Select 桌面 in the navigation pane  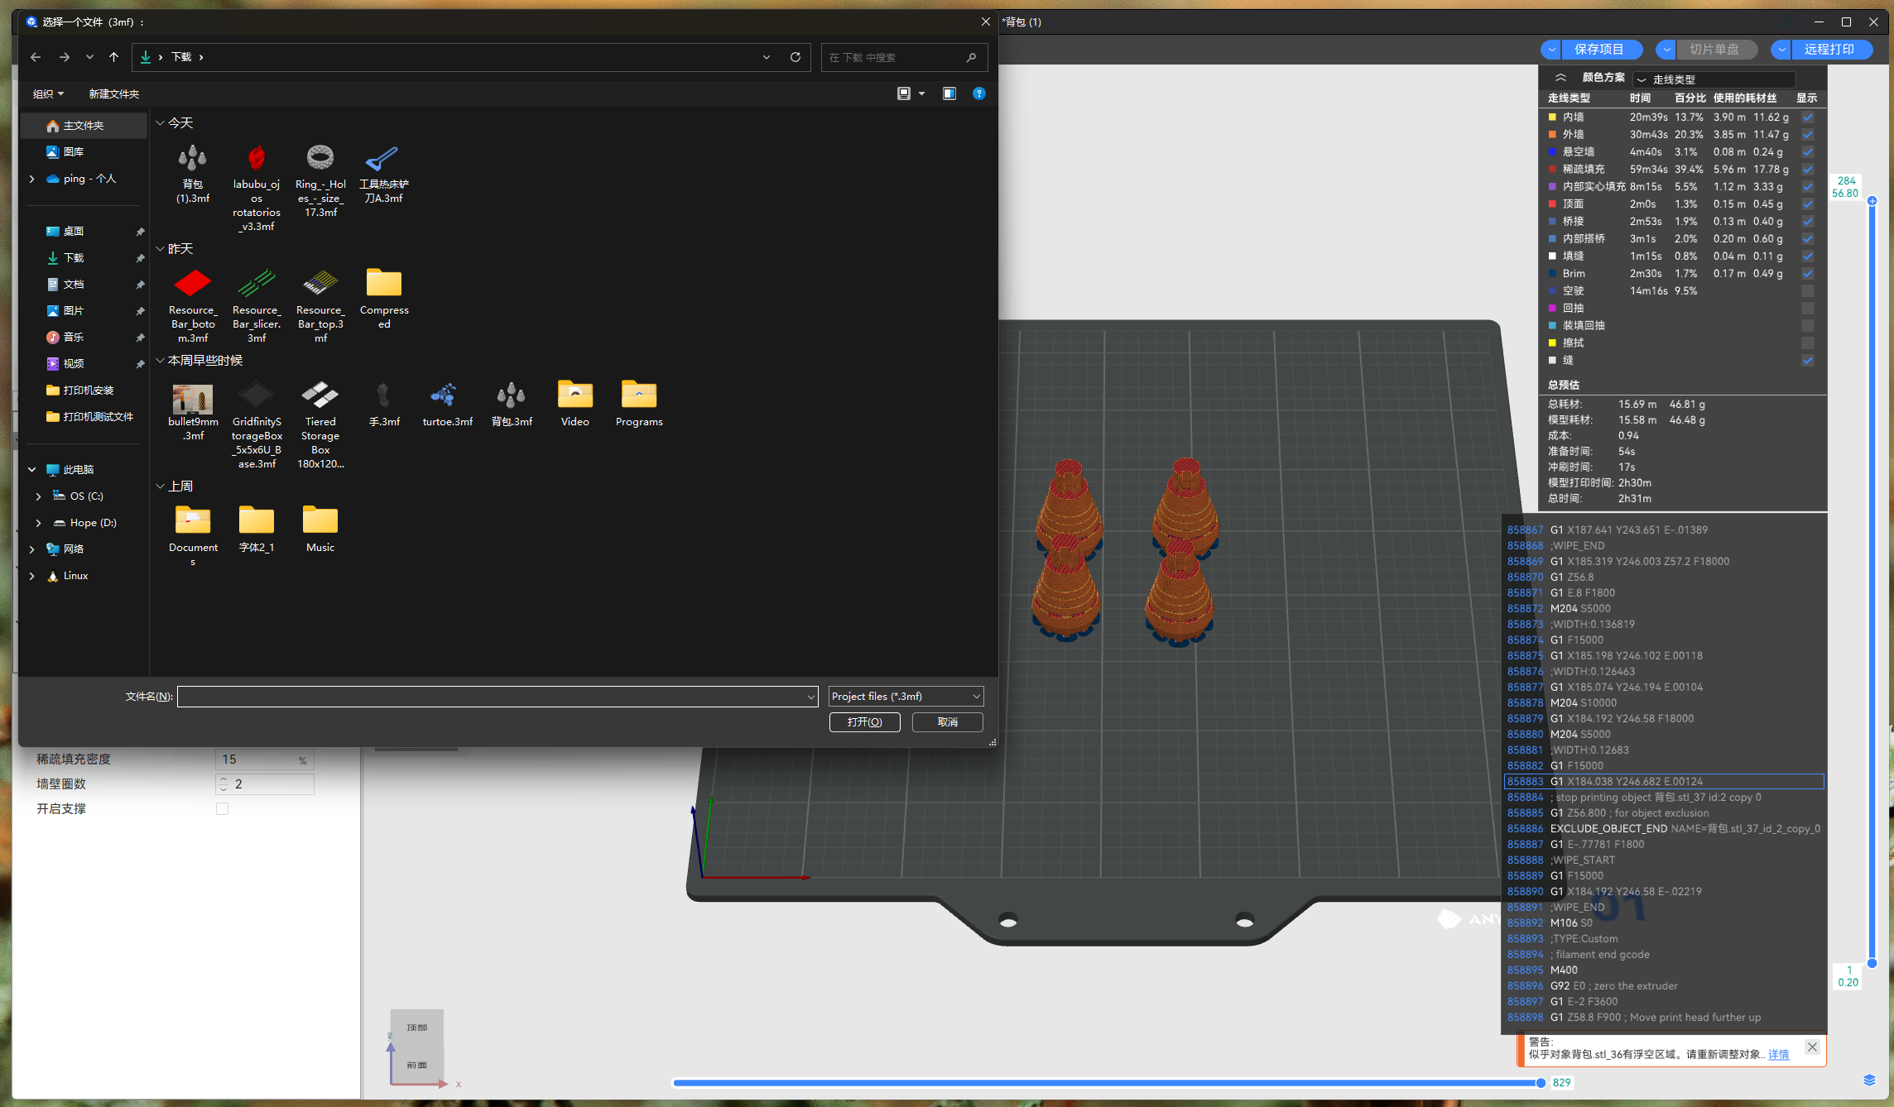pyautogui.click(x=74, y=232)
